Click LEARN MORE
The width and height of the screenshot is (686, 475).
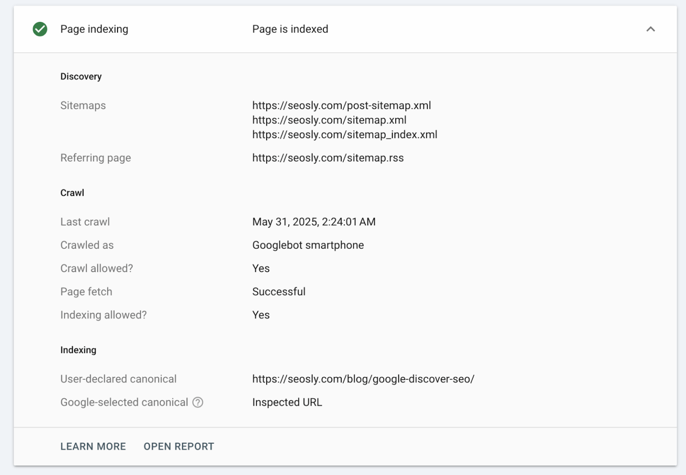(93, 446)
